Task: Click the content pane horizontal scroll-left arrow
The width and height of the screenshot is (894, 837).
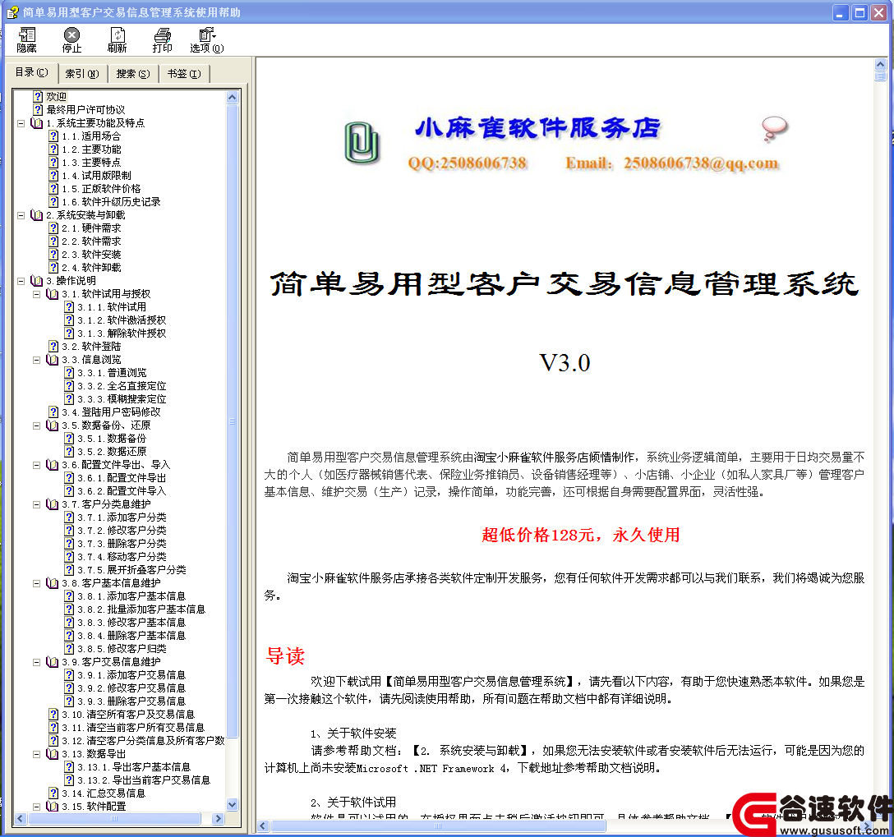Action: (x=263, y=826)
